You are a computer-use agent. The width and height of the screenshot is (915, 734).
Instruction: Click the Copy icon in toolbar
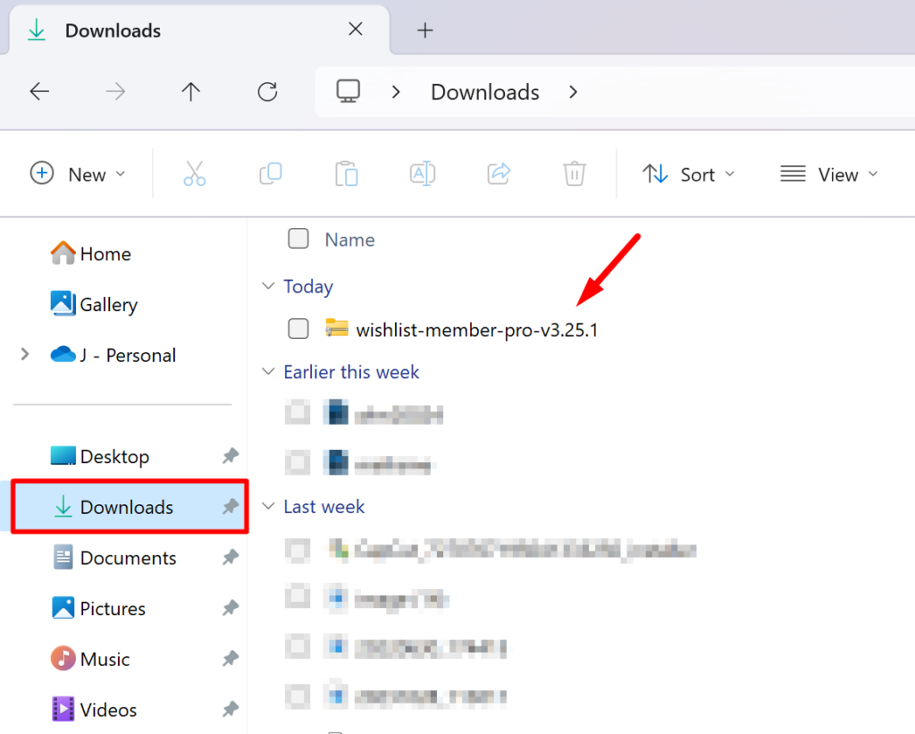[x=271, y=173]
